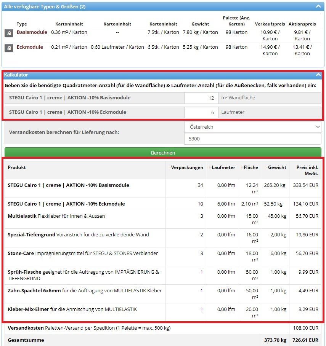Click the '6 Stk. / Karton' cell
Screen dimensions: 326x346
click(x=163, y=47)
